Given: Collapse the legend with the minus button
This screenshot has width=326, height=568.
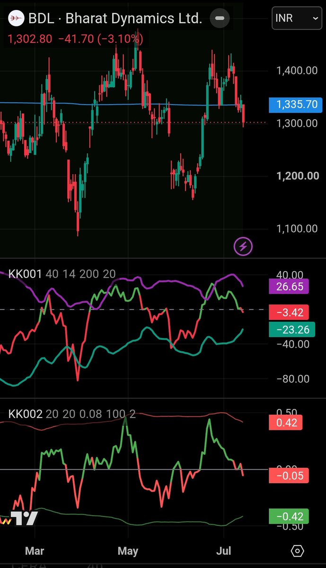Looking at the screenshot, I should point(220,18).
